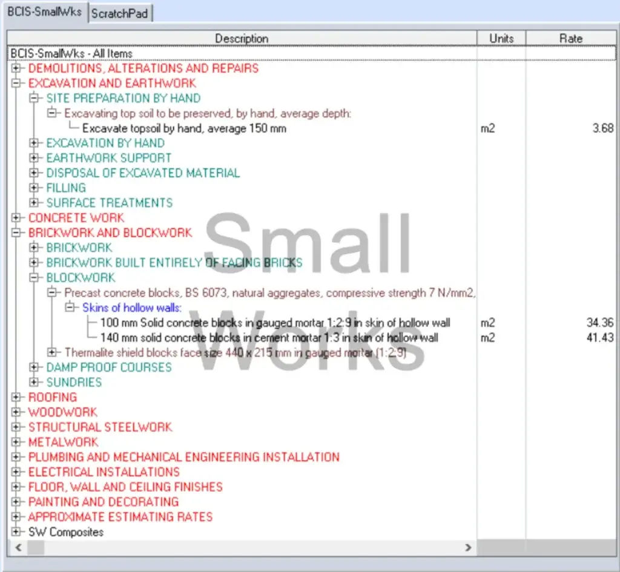Select STRUCTURAL STEELWORK section label
This screenshot has width=620, height=572.
point(100,427)
